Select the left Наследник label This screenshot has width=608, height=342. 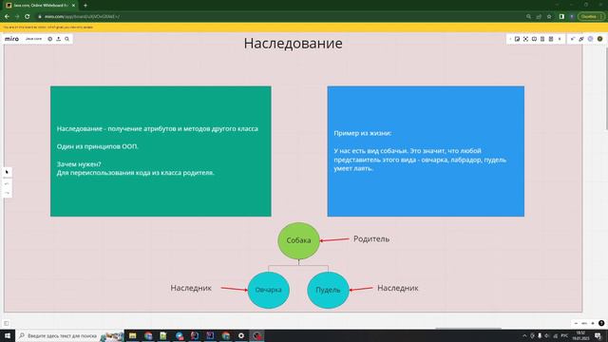coord(191,288)
